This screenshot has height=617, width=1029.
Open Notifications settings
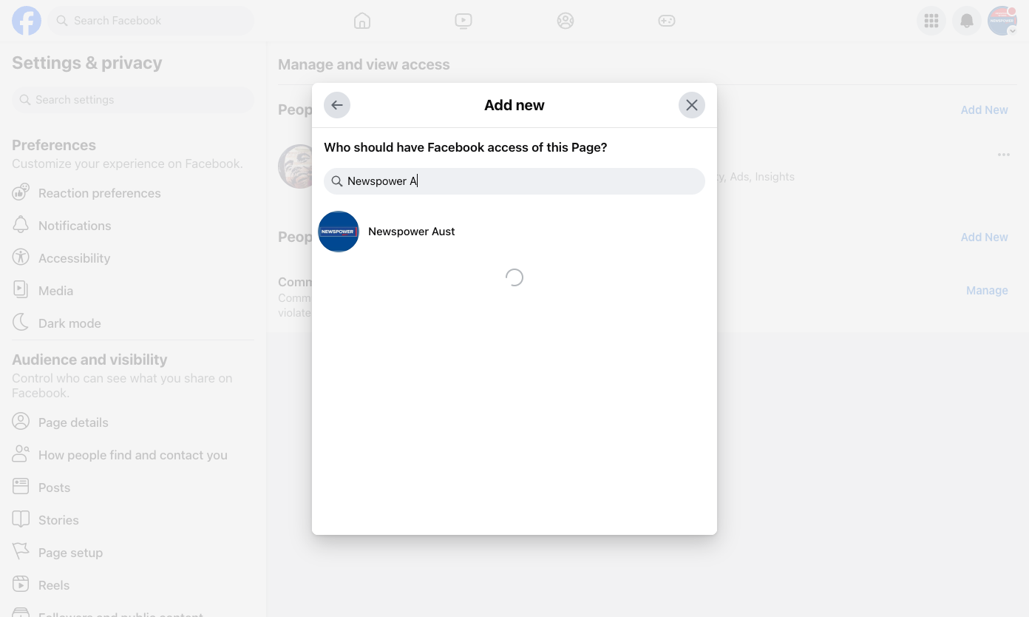[x=133, y=226]
